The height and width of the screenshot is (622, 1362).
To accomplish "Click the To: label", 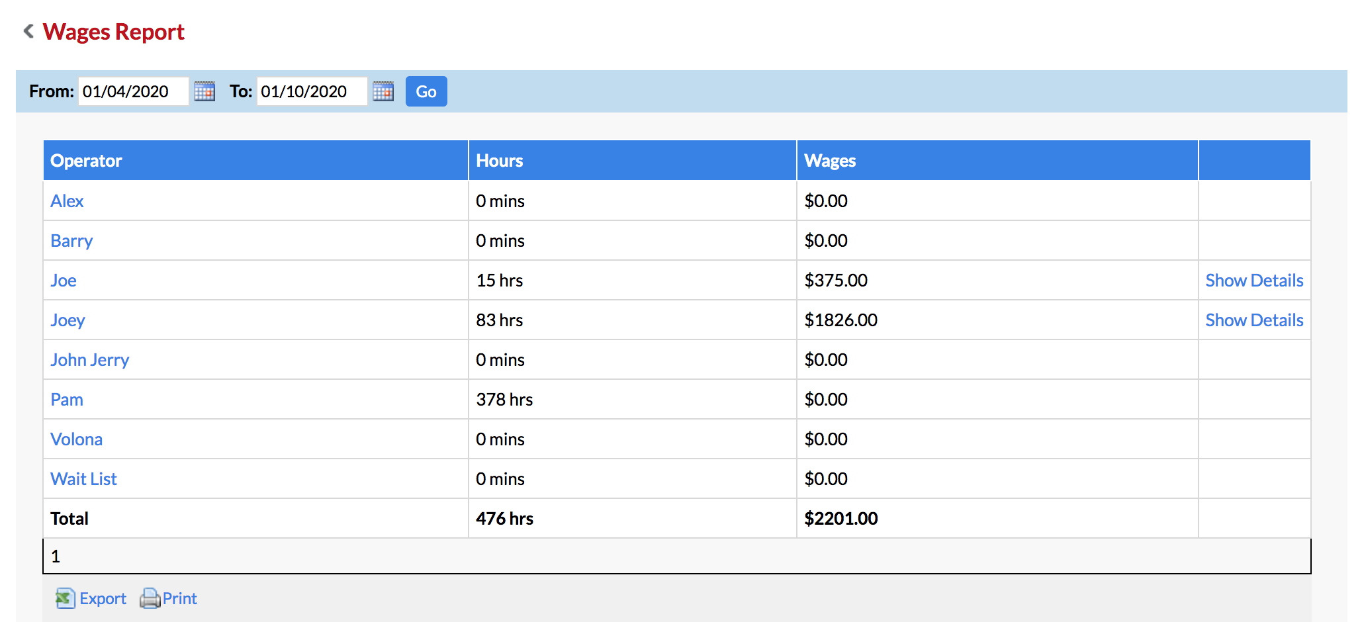I will pos(241,91).
